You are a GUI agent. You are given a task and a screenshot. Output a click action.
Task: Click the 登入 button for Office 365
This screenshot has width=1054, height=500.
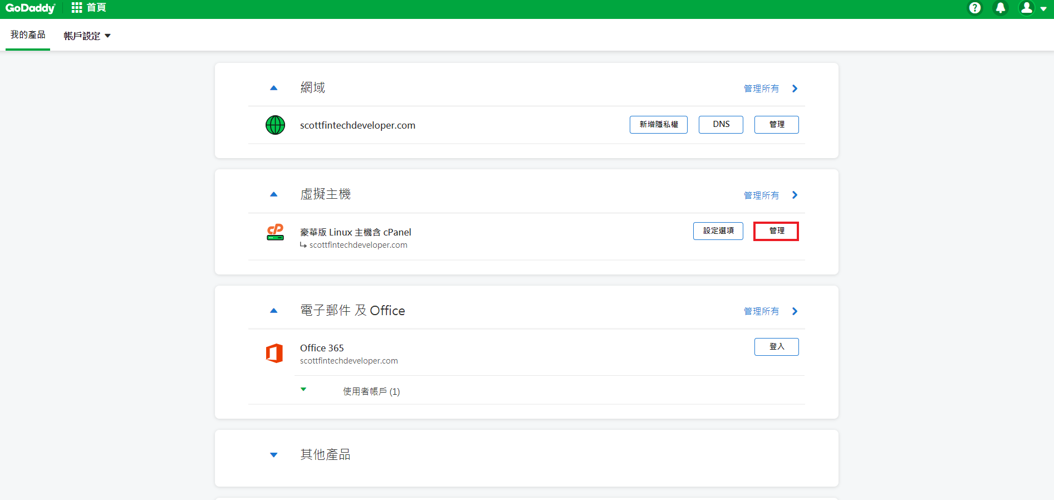click(x=777, y=347)
